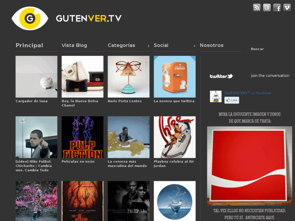Open the RSS feed icon

click(x=256, y=8)
